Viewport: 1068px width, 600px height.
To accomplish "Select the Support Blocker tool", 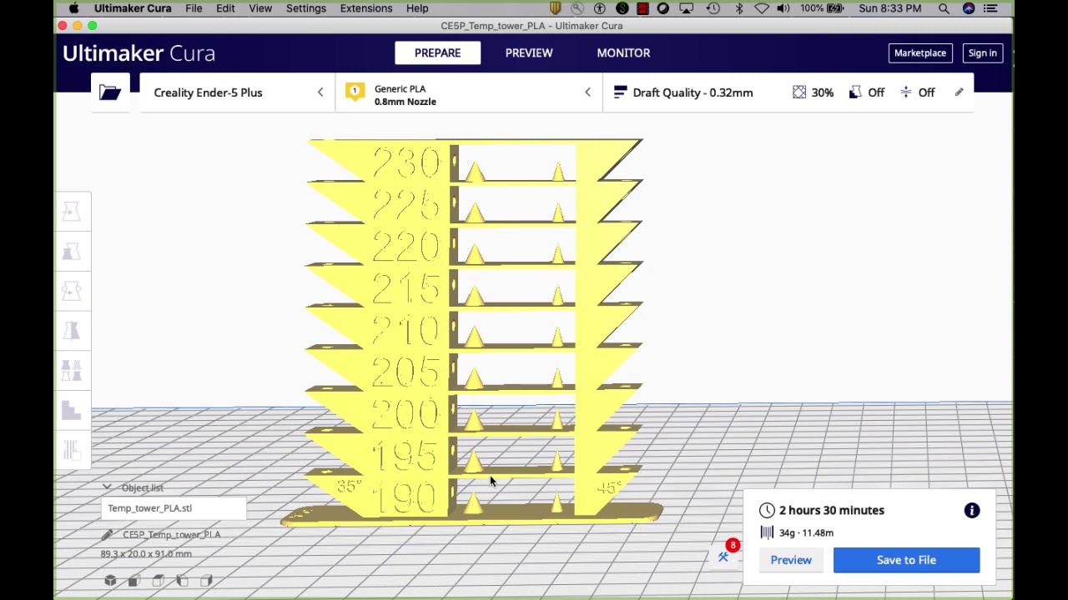I will pyautogui.click(x=72, y=411).
